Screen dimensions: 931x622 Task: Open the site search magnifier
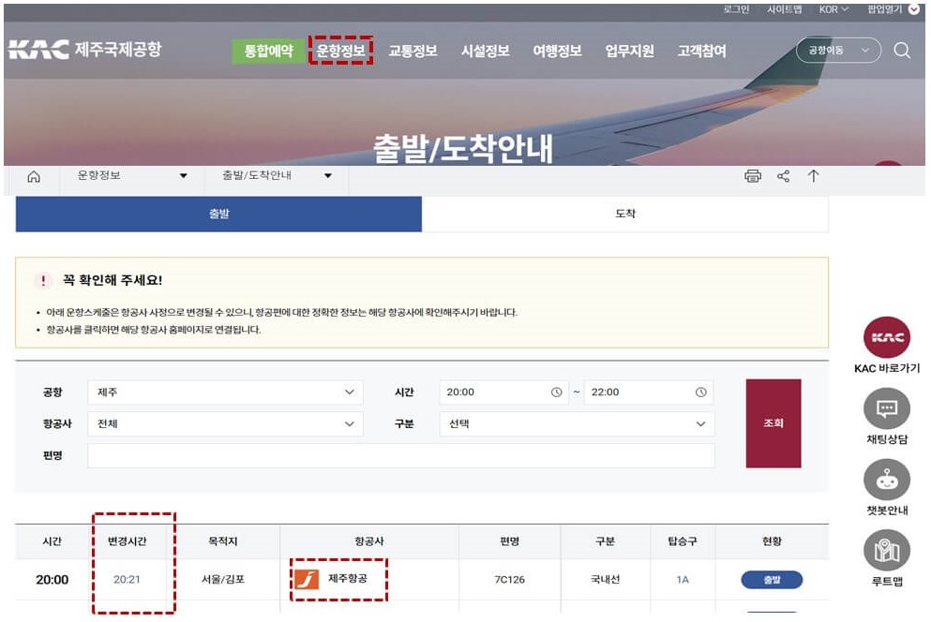tap(901, 52)
